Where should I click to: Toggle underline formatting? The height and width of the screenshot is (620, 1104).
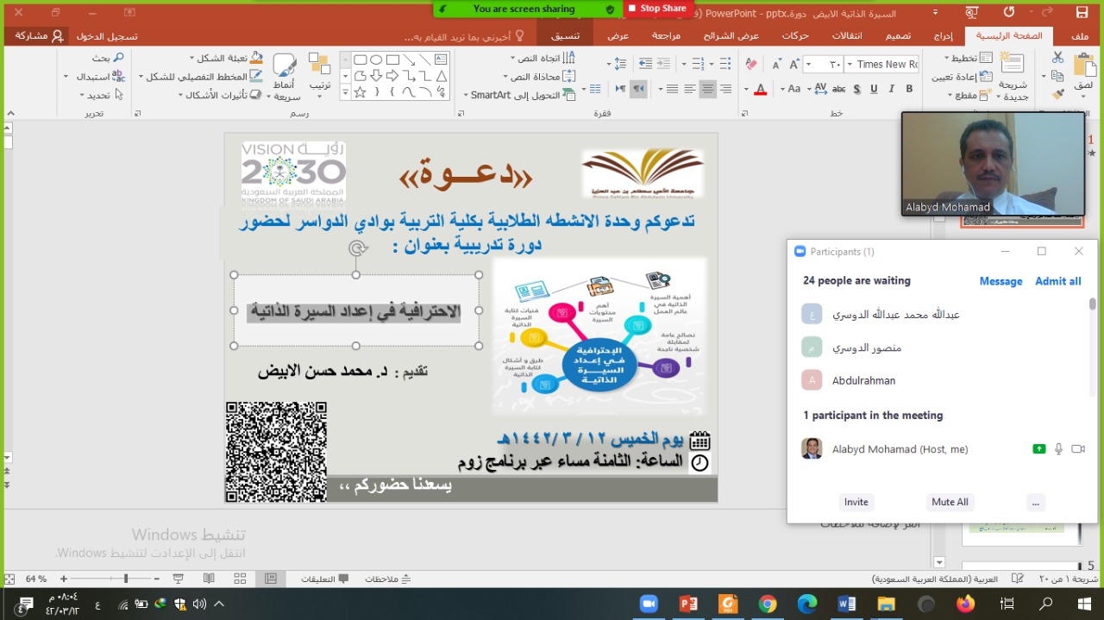(874, 89)
